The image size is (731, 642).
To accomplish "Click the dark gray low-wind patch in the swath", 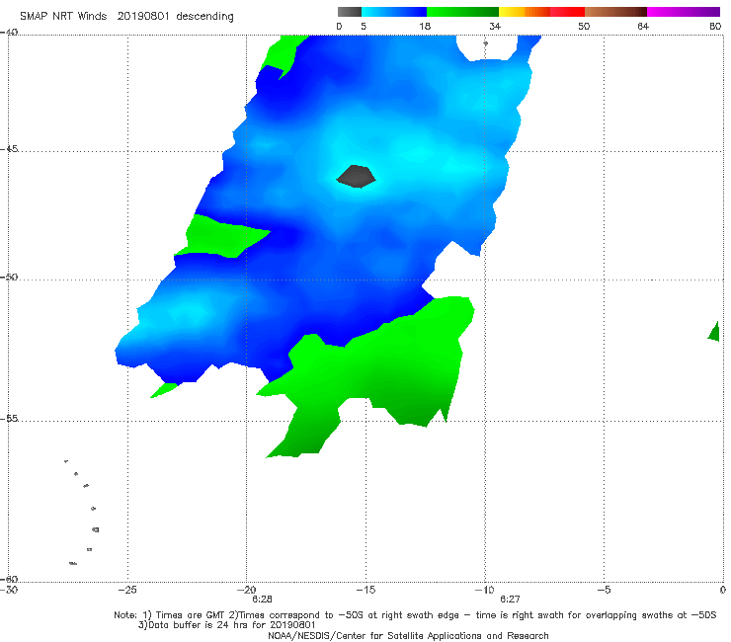I will click(x=357, y=176).
